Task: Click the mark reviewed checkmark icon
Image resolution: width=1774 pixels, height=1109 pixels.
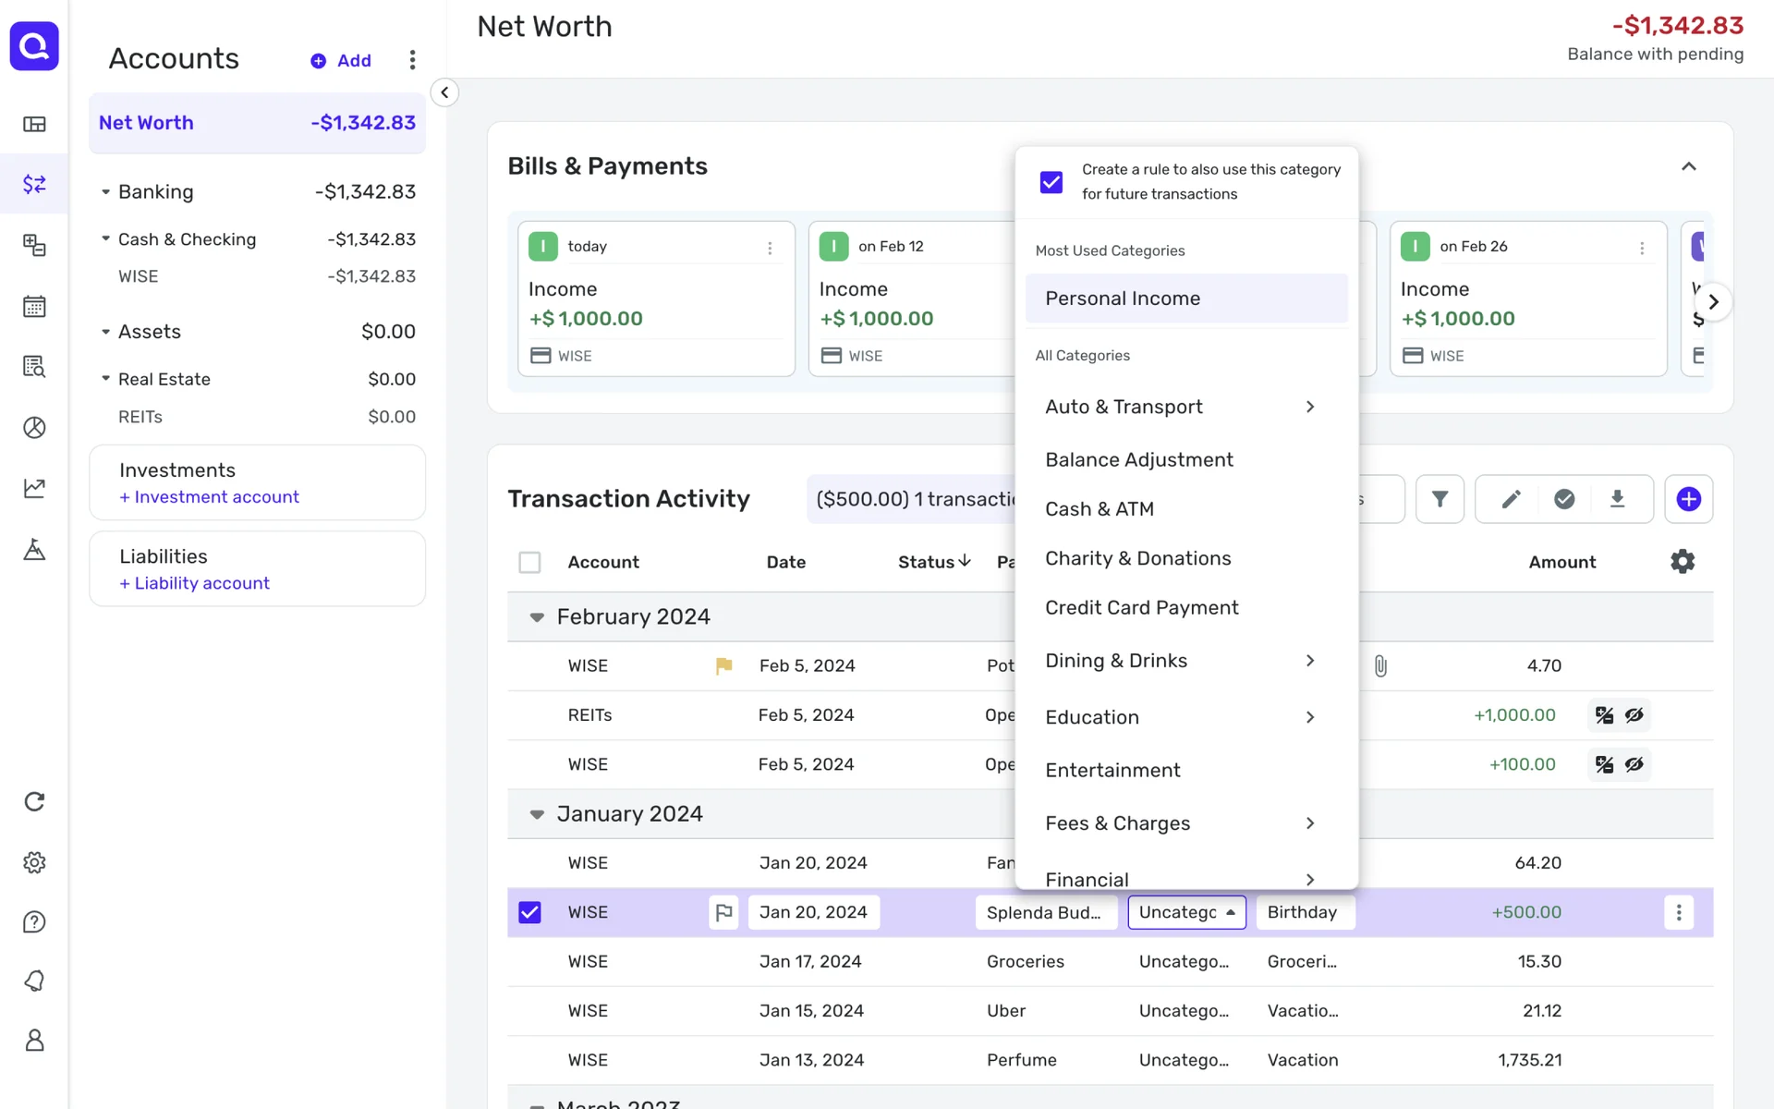Action: [x=1564, y=499]
